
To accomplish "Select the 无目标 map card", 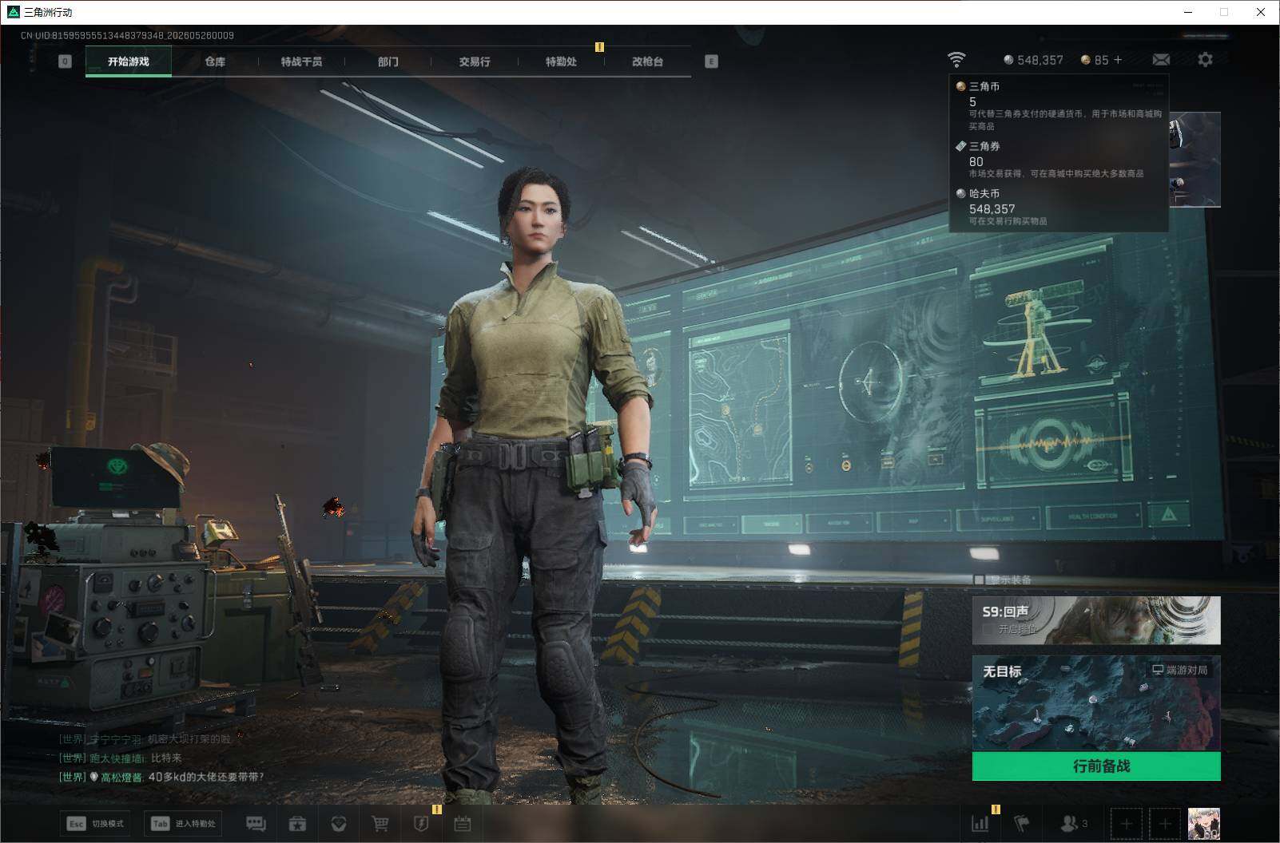I will 1096,703.
